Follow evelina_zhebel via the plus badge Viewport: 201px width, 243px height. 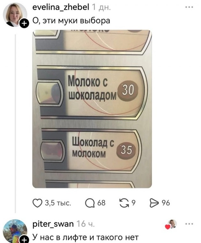(x=24, y=23)
